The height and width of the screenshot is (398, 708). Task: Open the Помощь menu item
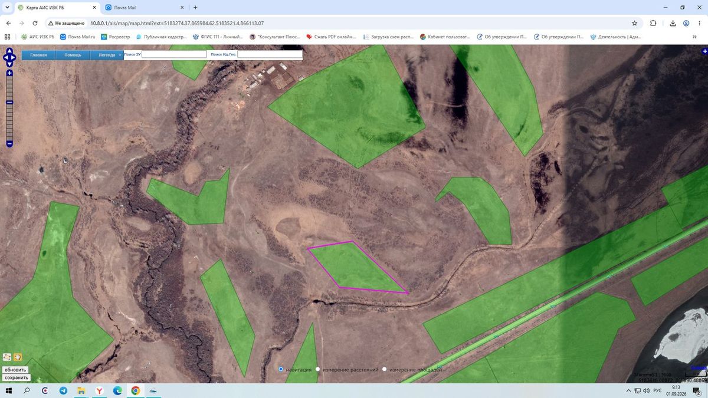coord(73,55)
